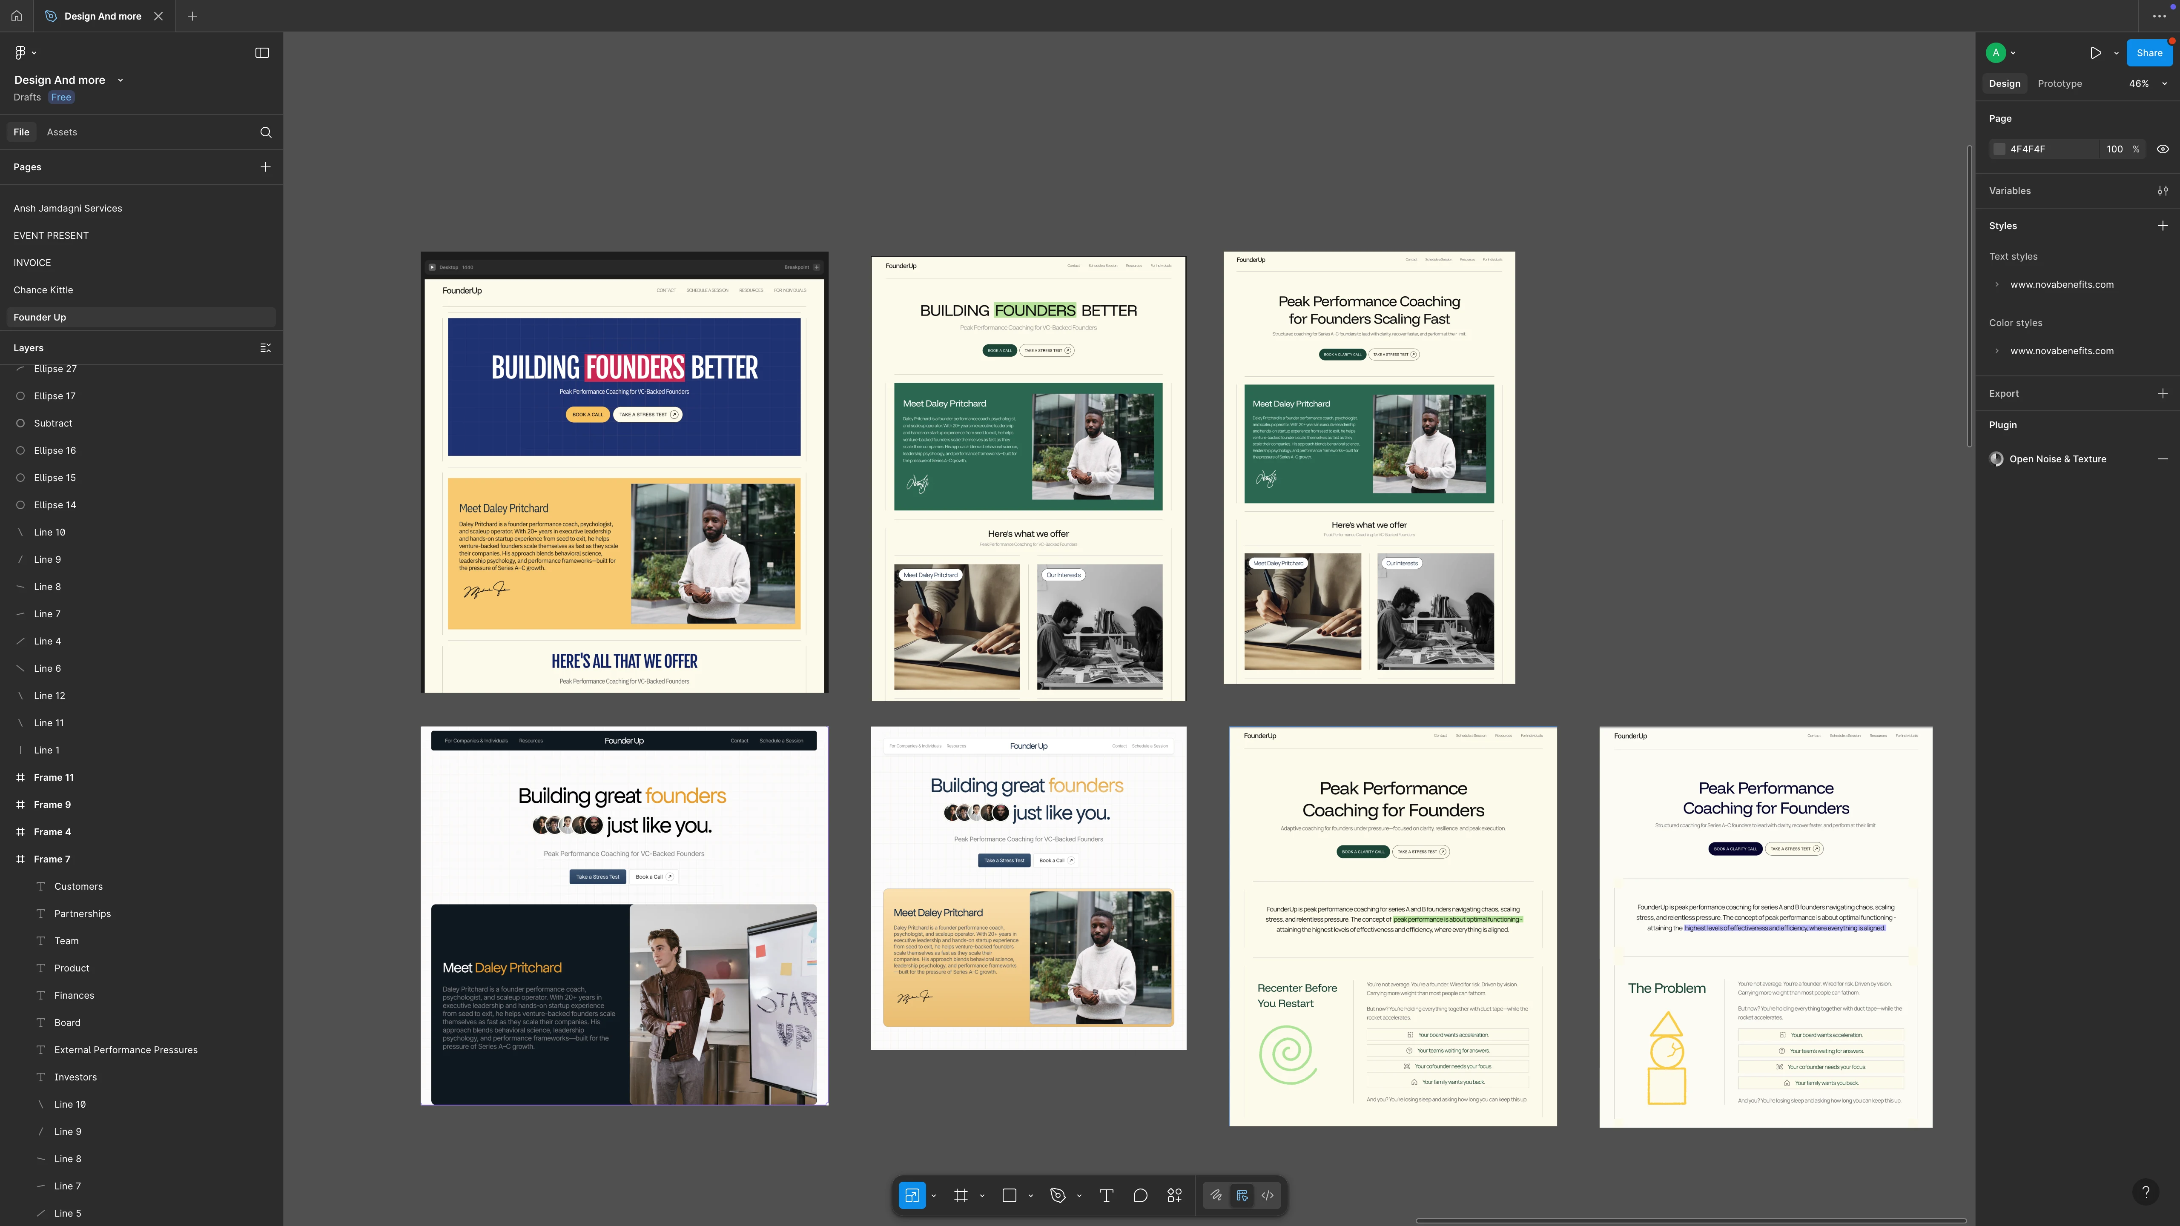Add a new style

coord(2162,226)
